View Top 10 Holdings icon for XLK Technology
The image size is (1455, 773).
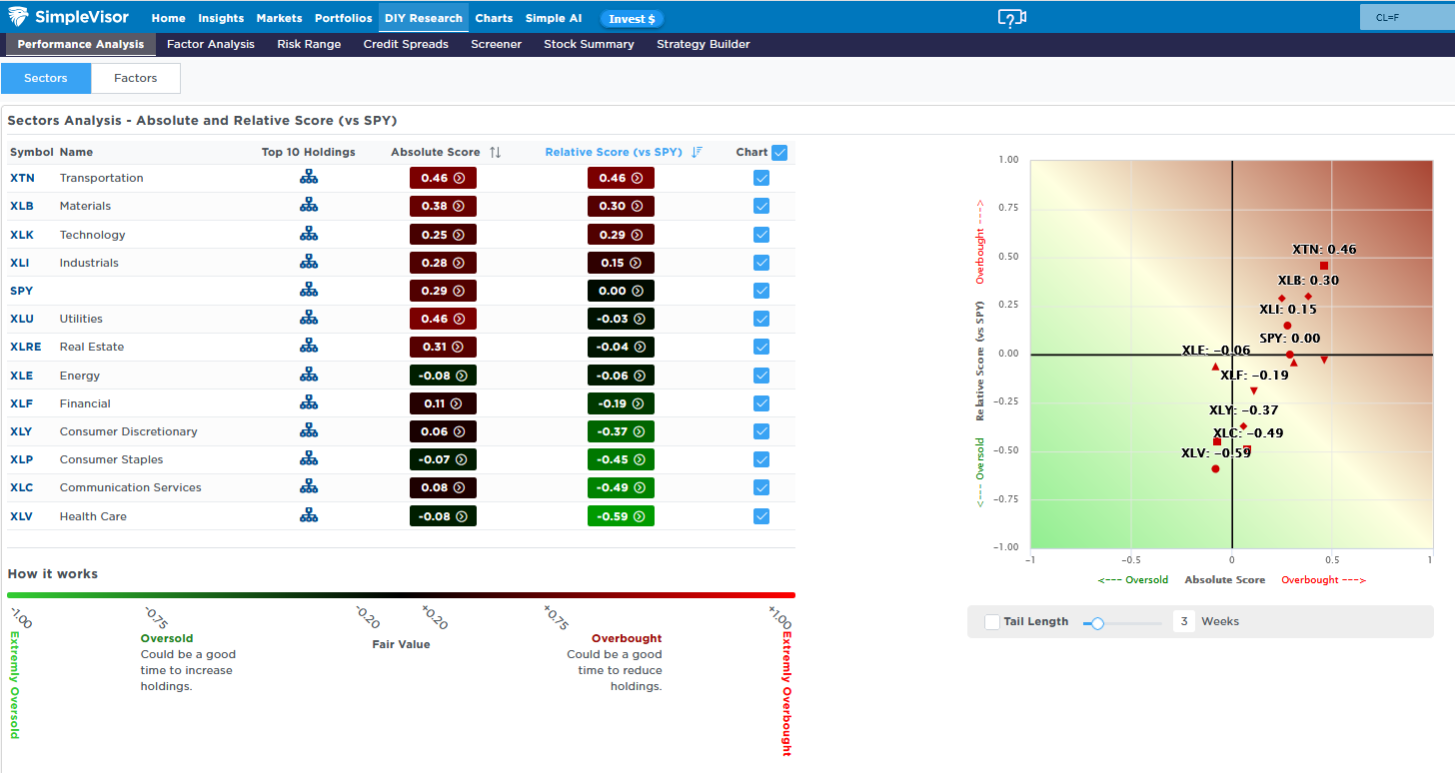(x=309, y=235)
